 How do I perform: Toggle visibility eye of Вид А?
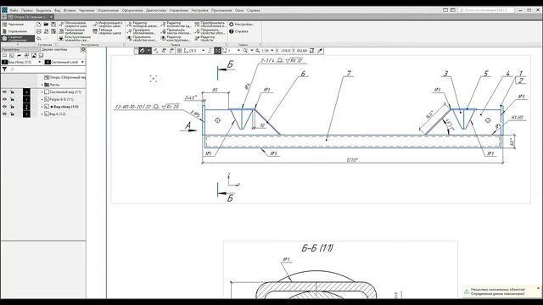[4, 114]
